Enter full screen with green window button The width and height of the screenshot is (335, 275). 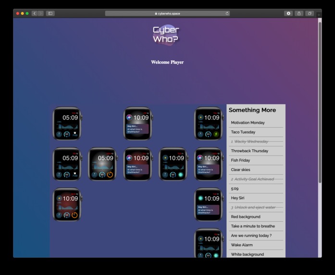coord(27,13)
